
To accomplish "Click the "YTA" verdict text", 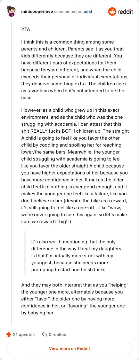I will 26,30.
